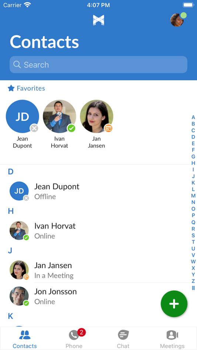Viewport: 197px width, 350px height.
Task: Tap section header J
Action: (10, 251)
